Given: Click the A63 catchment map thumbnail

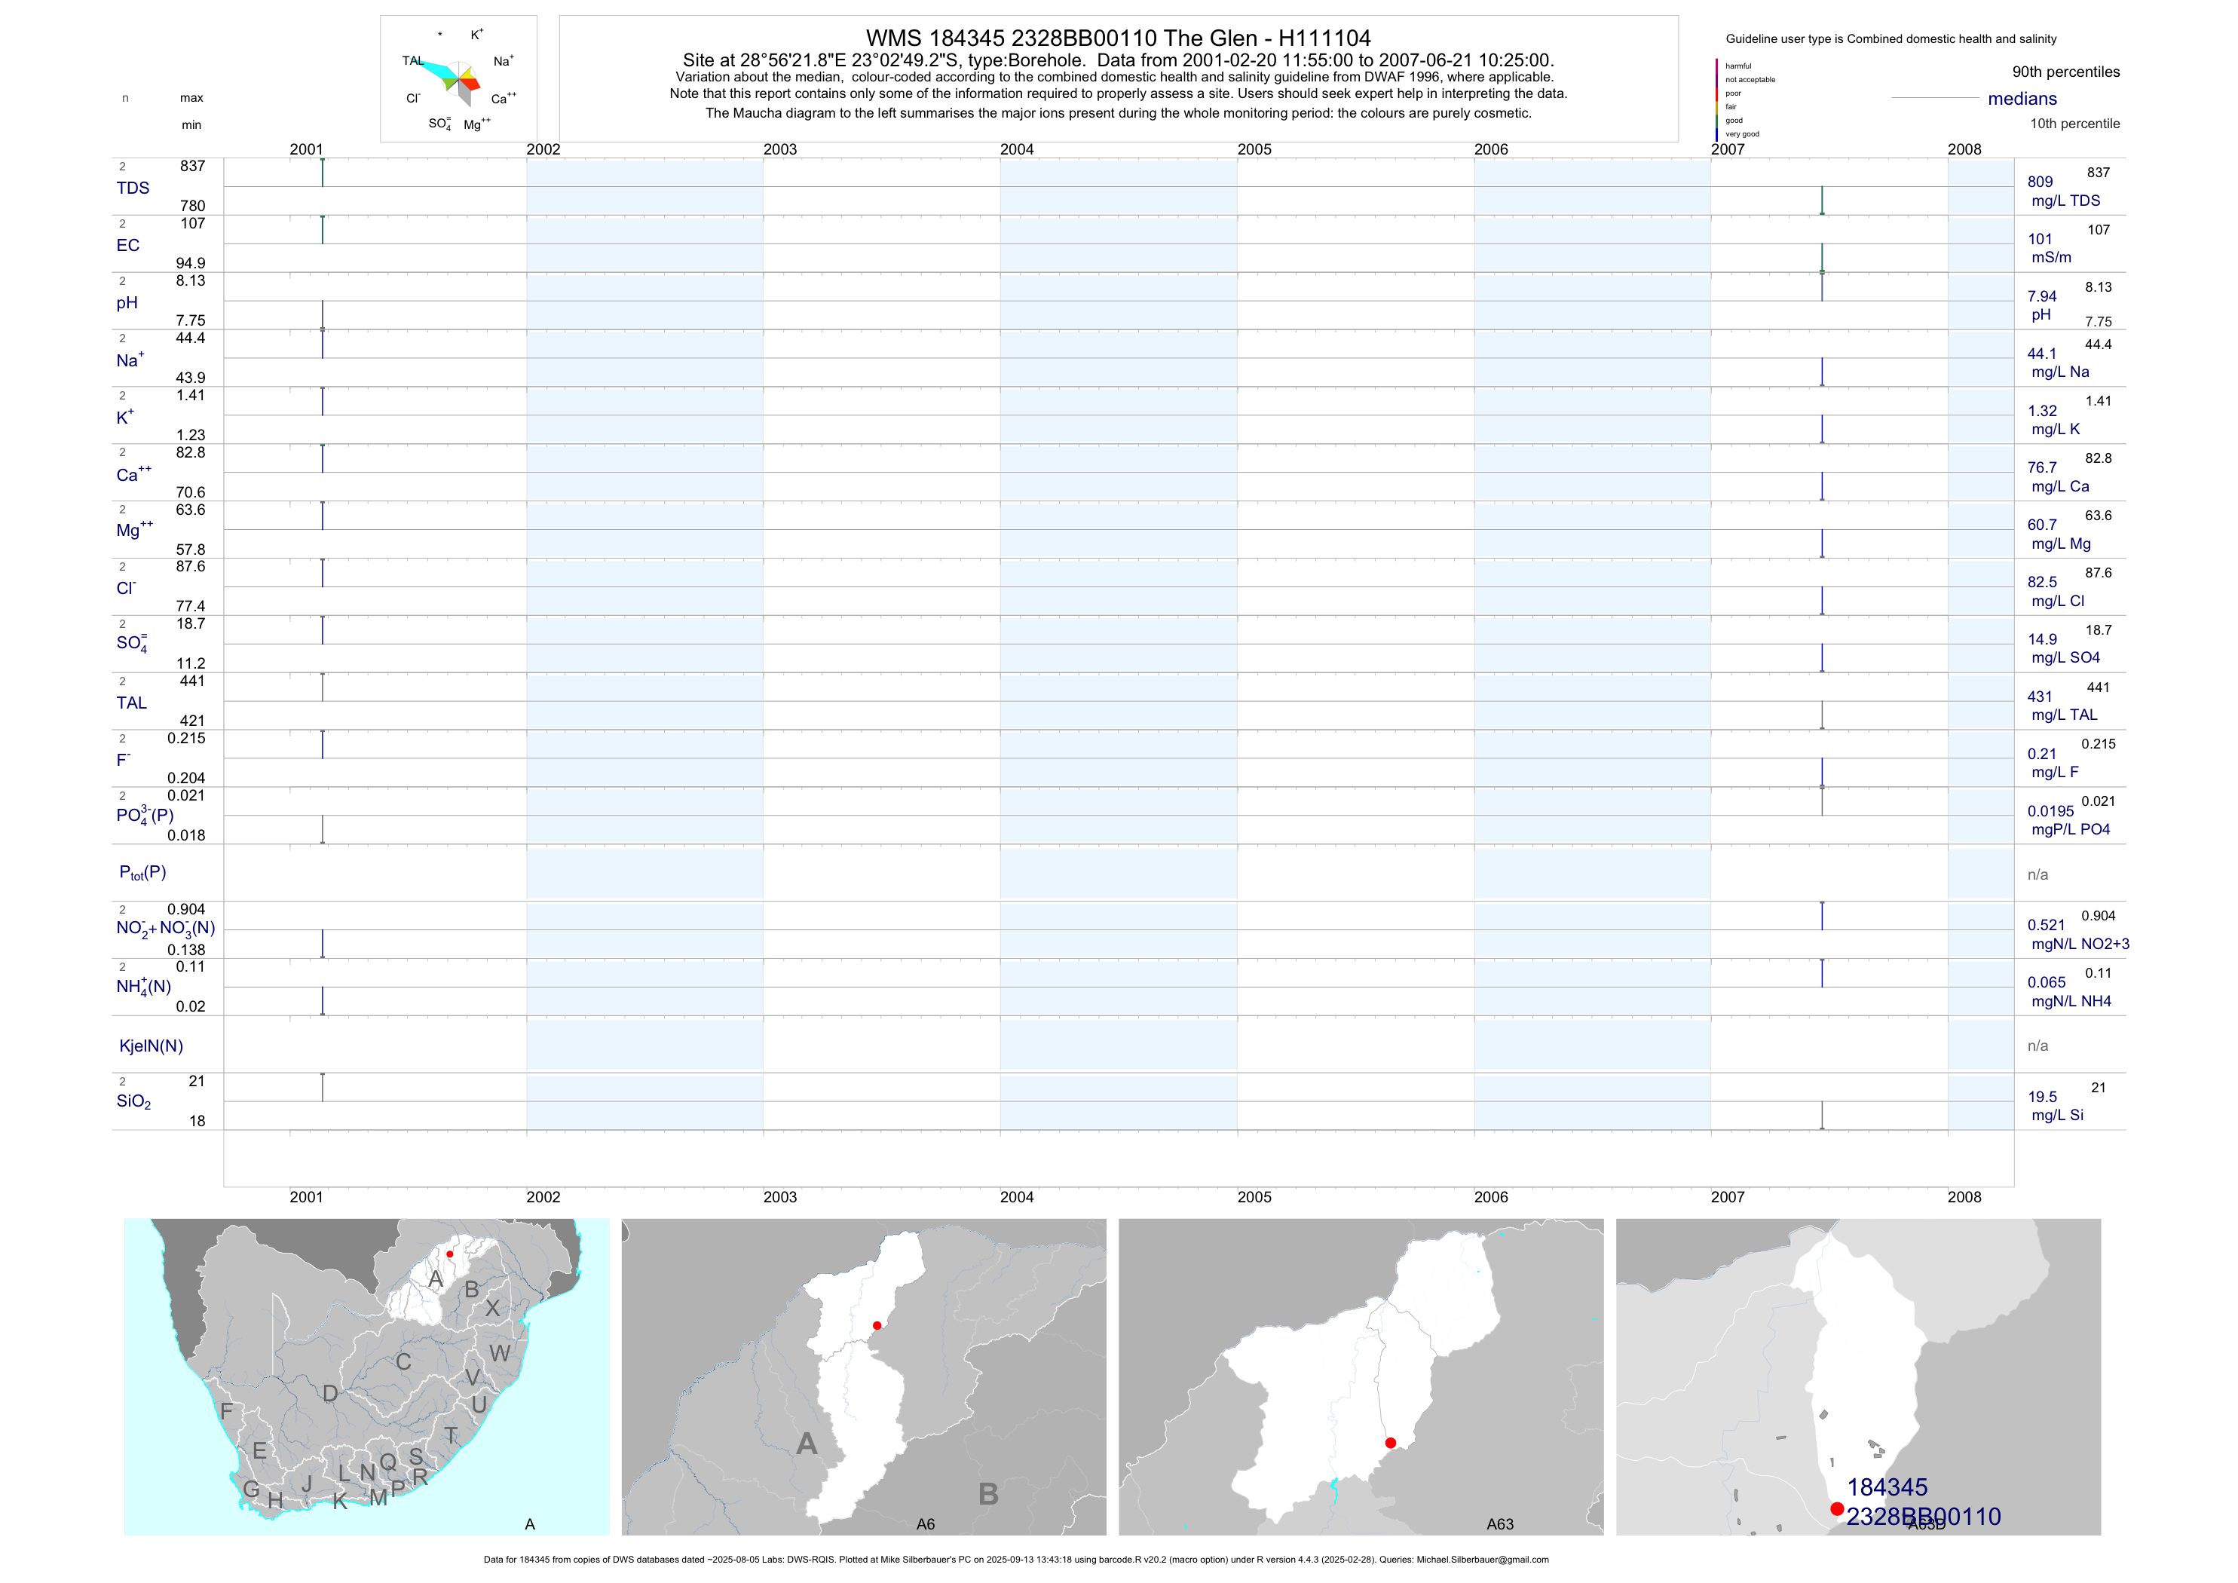Looking at the screenshot, I should [1361, 1376].
